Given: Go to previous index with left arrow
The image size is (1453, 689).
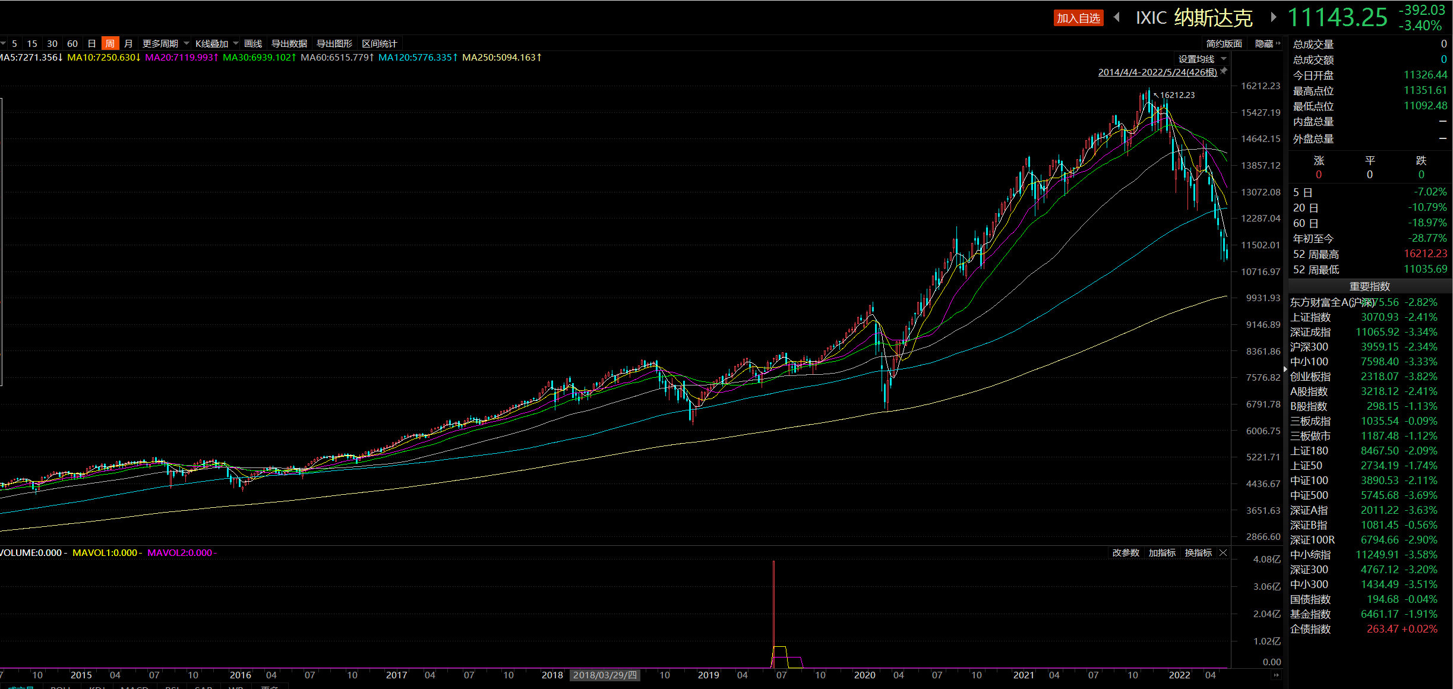Looking at the screenshot, I should click(x=1117, y=17).
